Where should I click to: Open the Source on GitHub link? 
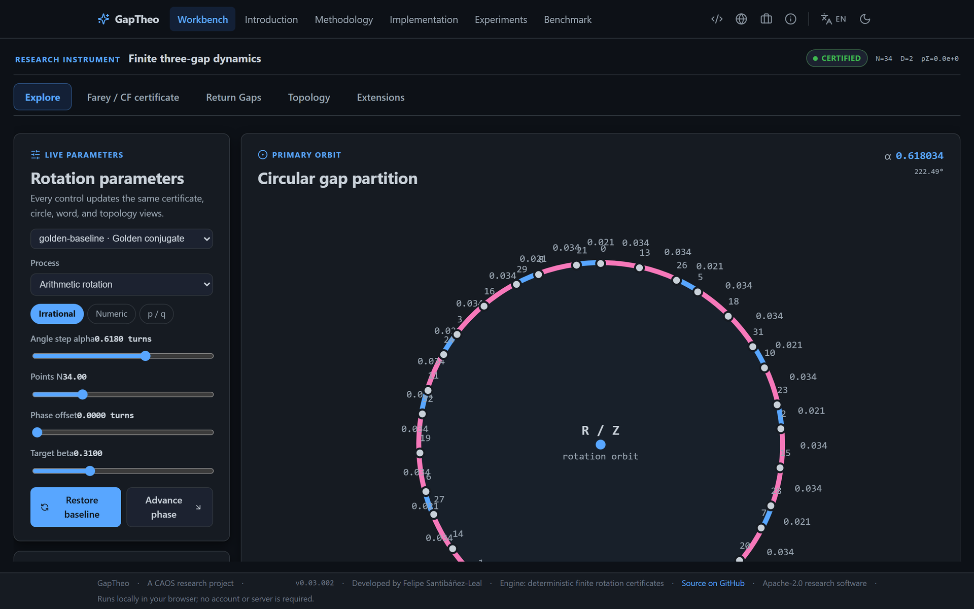point(713,584)
